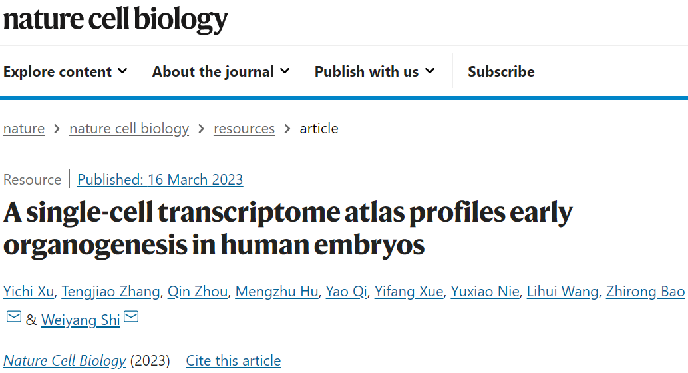Click author Mengzhu Hu
The image size is (688, 373).
point(276,292)
